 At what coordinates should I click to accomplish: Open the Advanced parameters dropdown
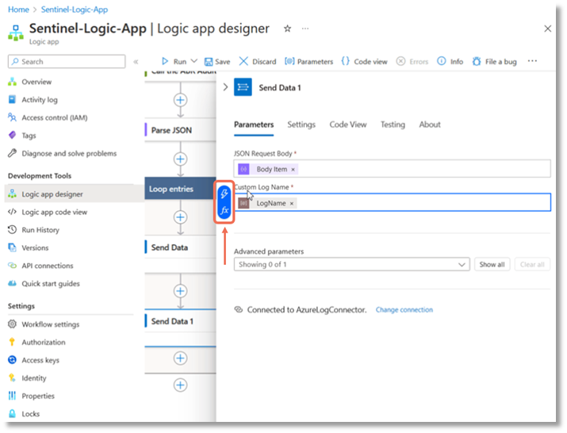[351, 264]
